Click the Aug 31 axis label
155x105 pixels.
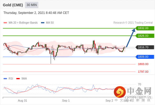[22, 101]
